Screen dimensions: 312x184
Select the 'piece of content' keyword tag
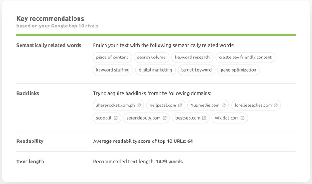112,57
